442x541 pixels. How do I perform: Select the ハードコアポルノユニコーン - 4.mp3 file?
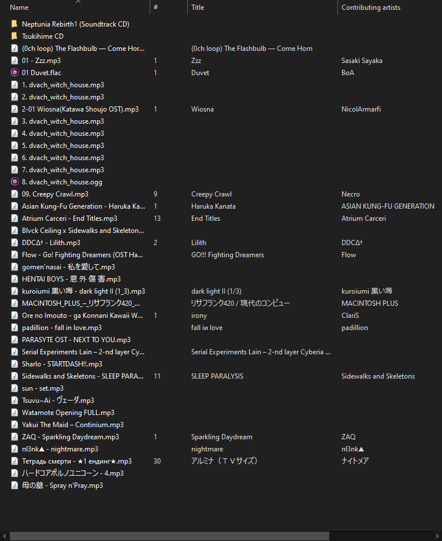[x=73, y=473]
